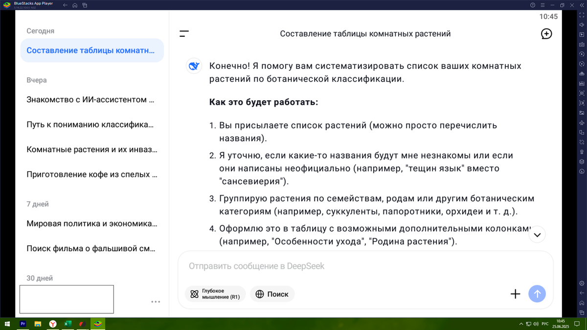Open the multi-instance manager layers icon
The height and width of the screenshot is (330, 587).
tap(582, 161)
